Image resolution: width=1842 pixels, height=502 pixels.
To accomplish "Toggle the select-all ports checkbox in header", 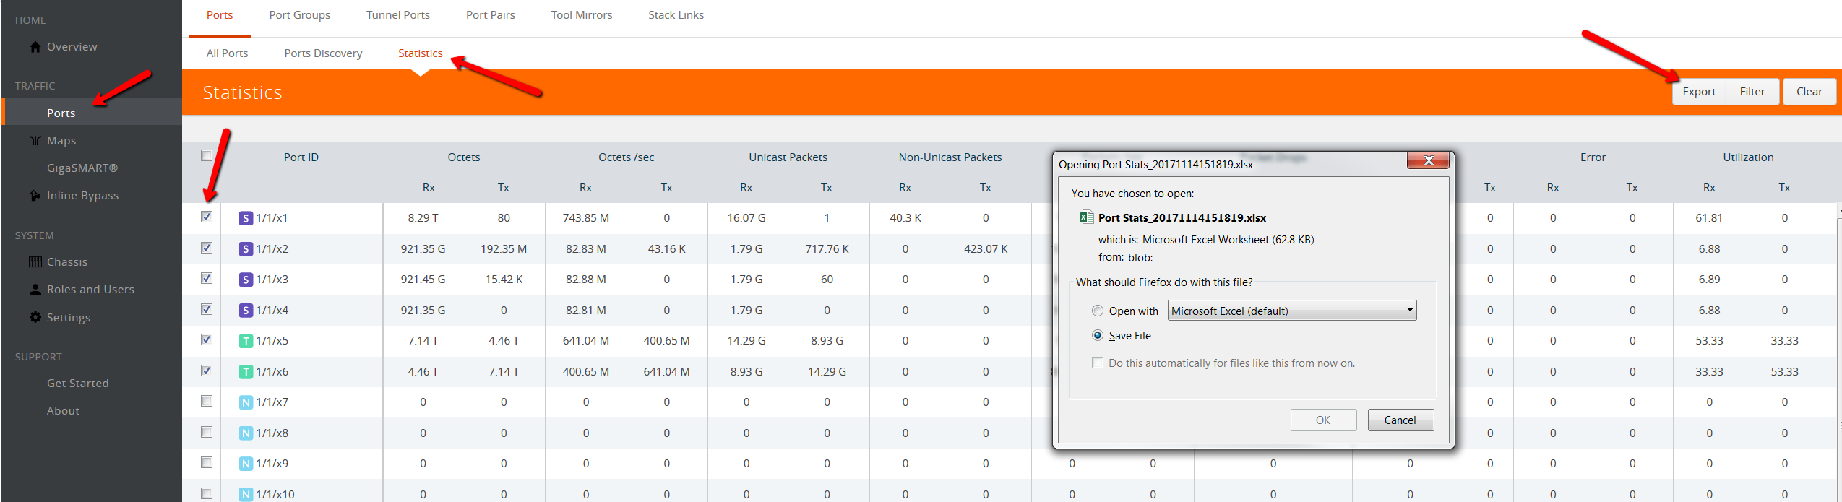I will 207,155.
